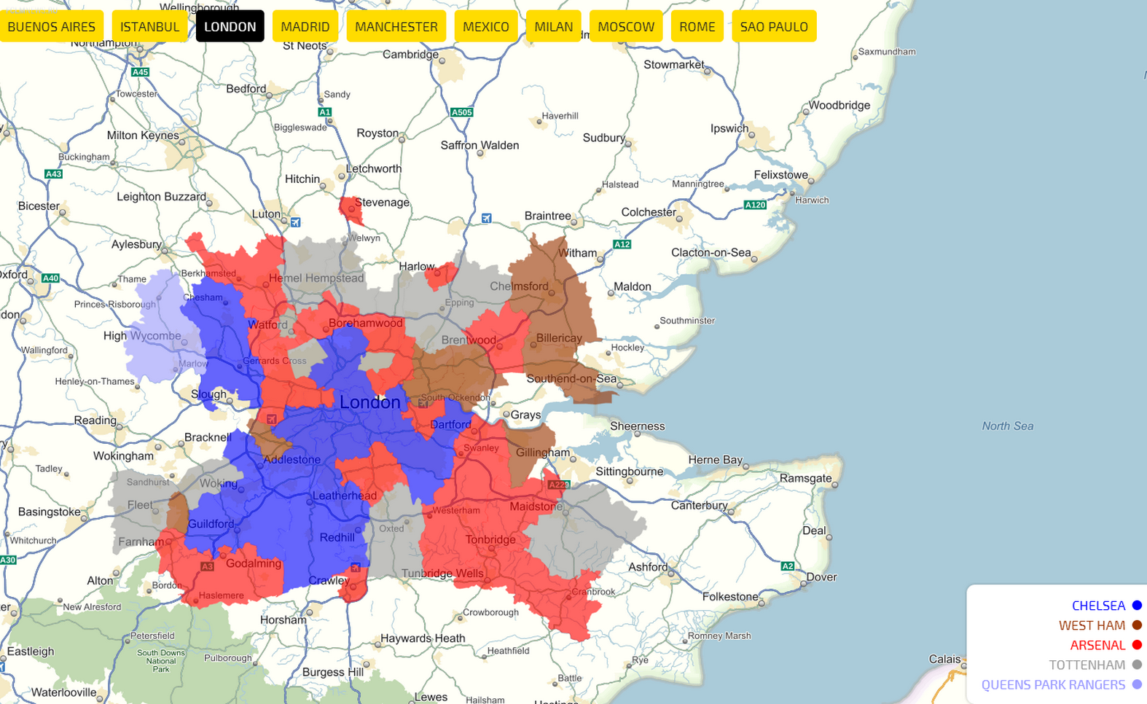Switch to the Buenos Aires tab

coord(51,27)
